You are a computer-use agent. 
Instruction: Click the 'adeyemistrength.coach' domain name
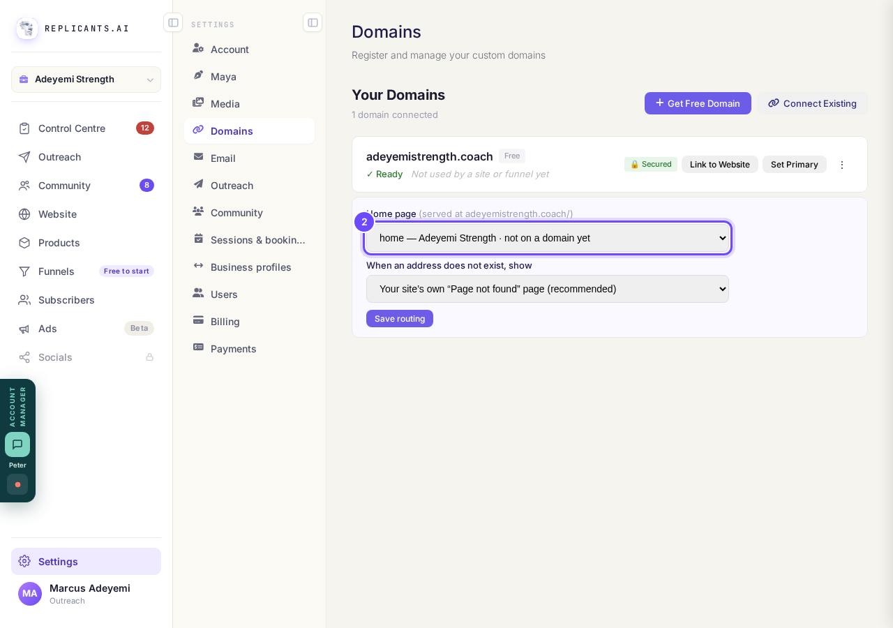point(430,156)
